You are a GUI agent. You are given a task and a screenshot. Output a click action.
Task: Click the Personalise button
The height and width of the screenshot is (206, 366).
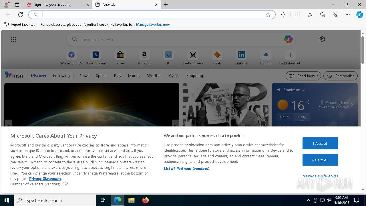pyautogui.click(x=341, y=76)
